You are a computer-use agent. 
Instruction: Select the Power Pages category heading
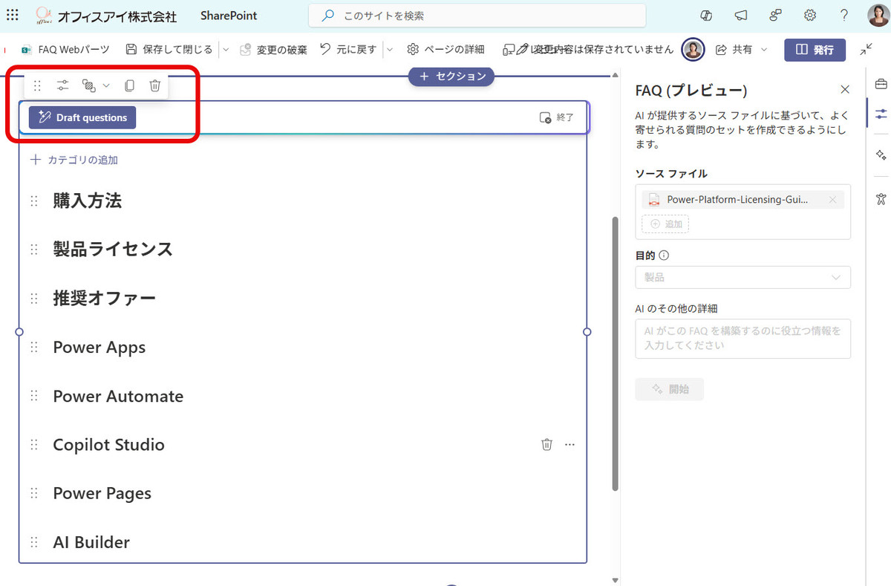[x=102, y=494]
